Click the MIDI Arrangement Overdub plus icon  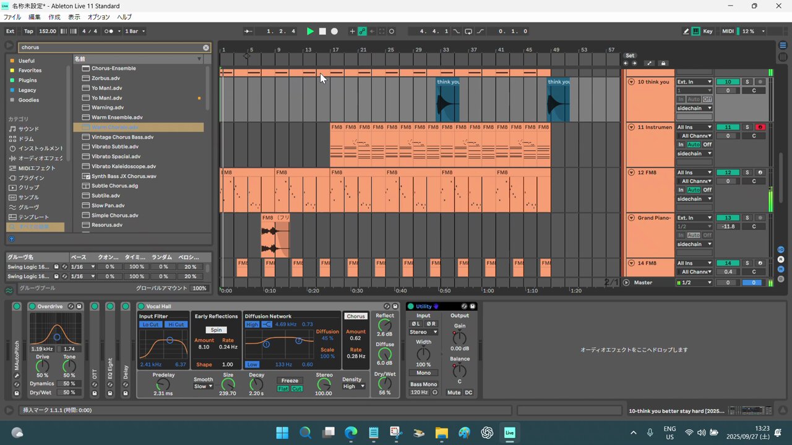[x=353, y=32]
